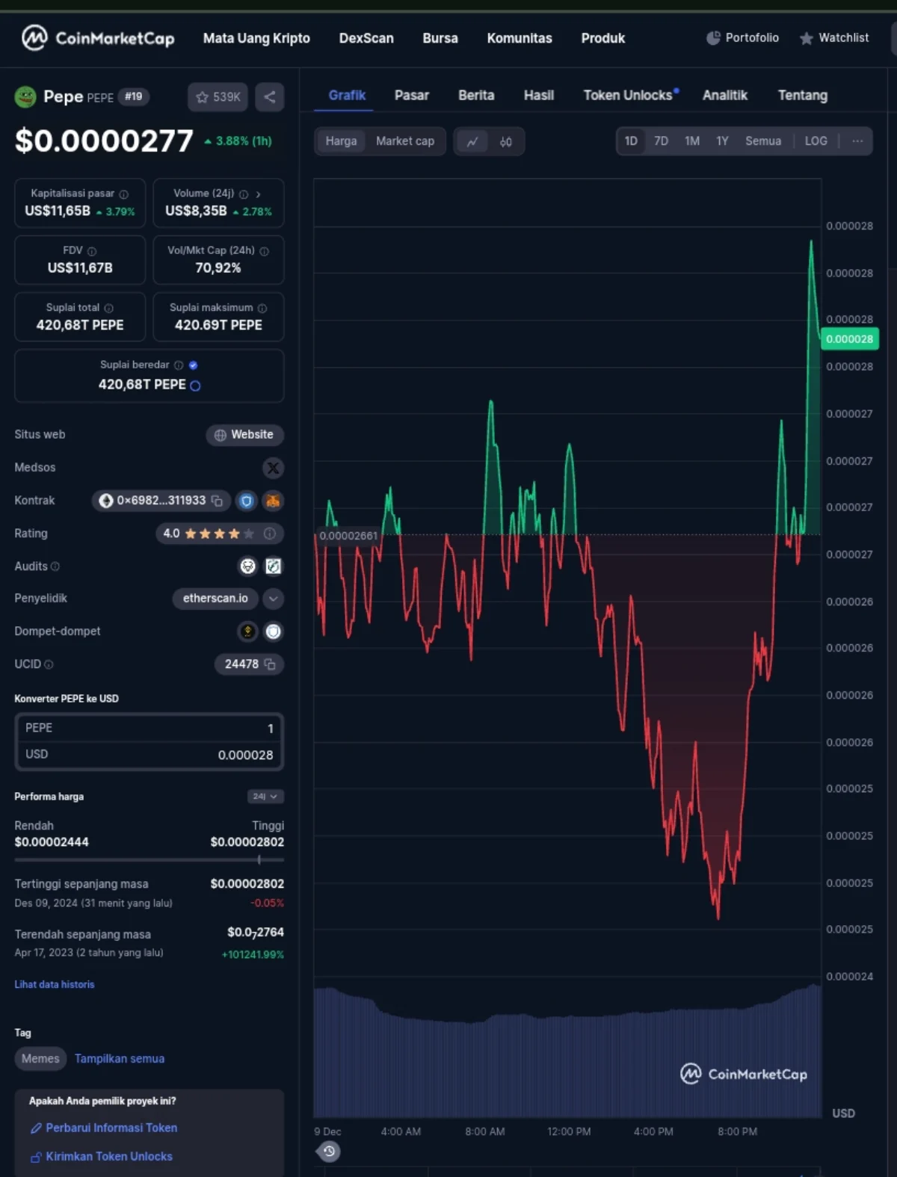Show the FDV info tooltip

click(x=92, y=252)
